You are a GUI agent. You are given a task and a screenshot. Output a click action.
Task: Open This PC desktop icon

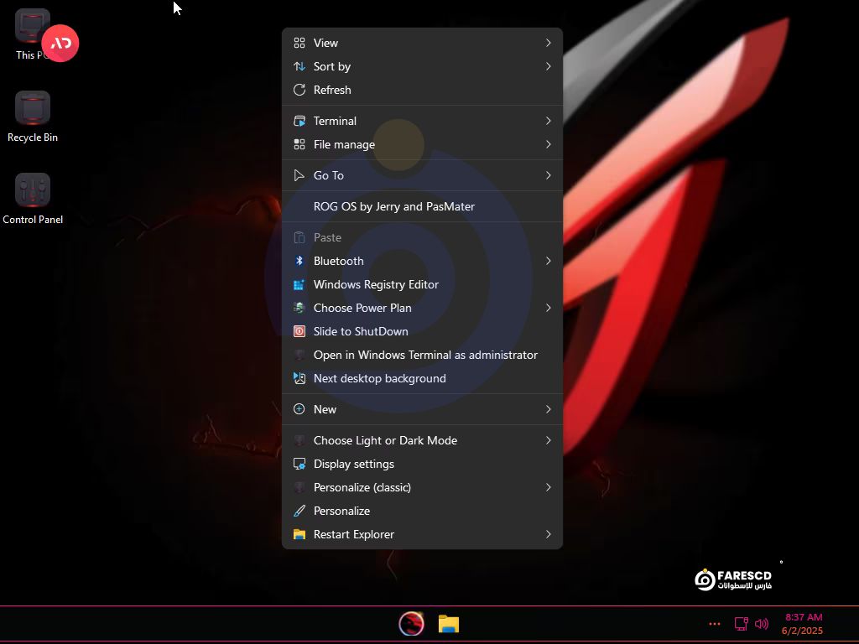pos(33,33)
